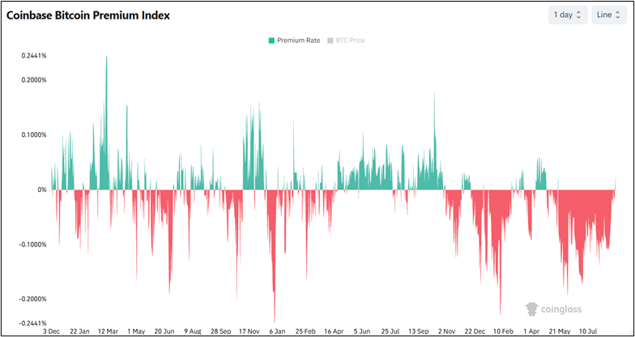The height and width of the screenshot is (337, 635).
Task: Click the 10 Jul x-axis date
Action: [588, 331]
